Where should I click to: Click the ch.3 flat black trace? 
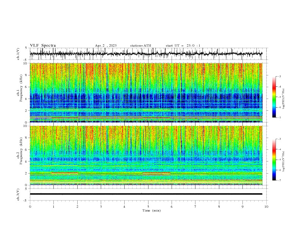(146, 194)
